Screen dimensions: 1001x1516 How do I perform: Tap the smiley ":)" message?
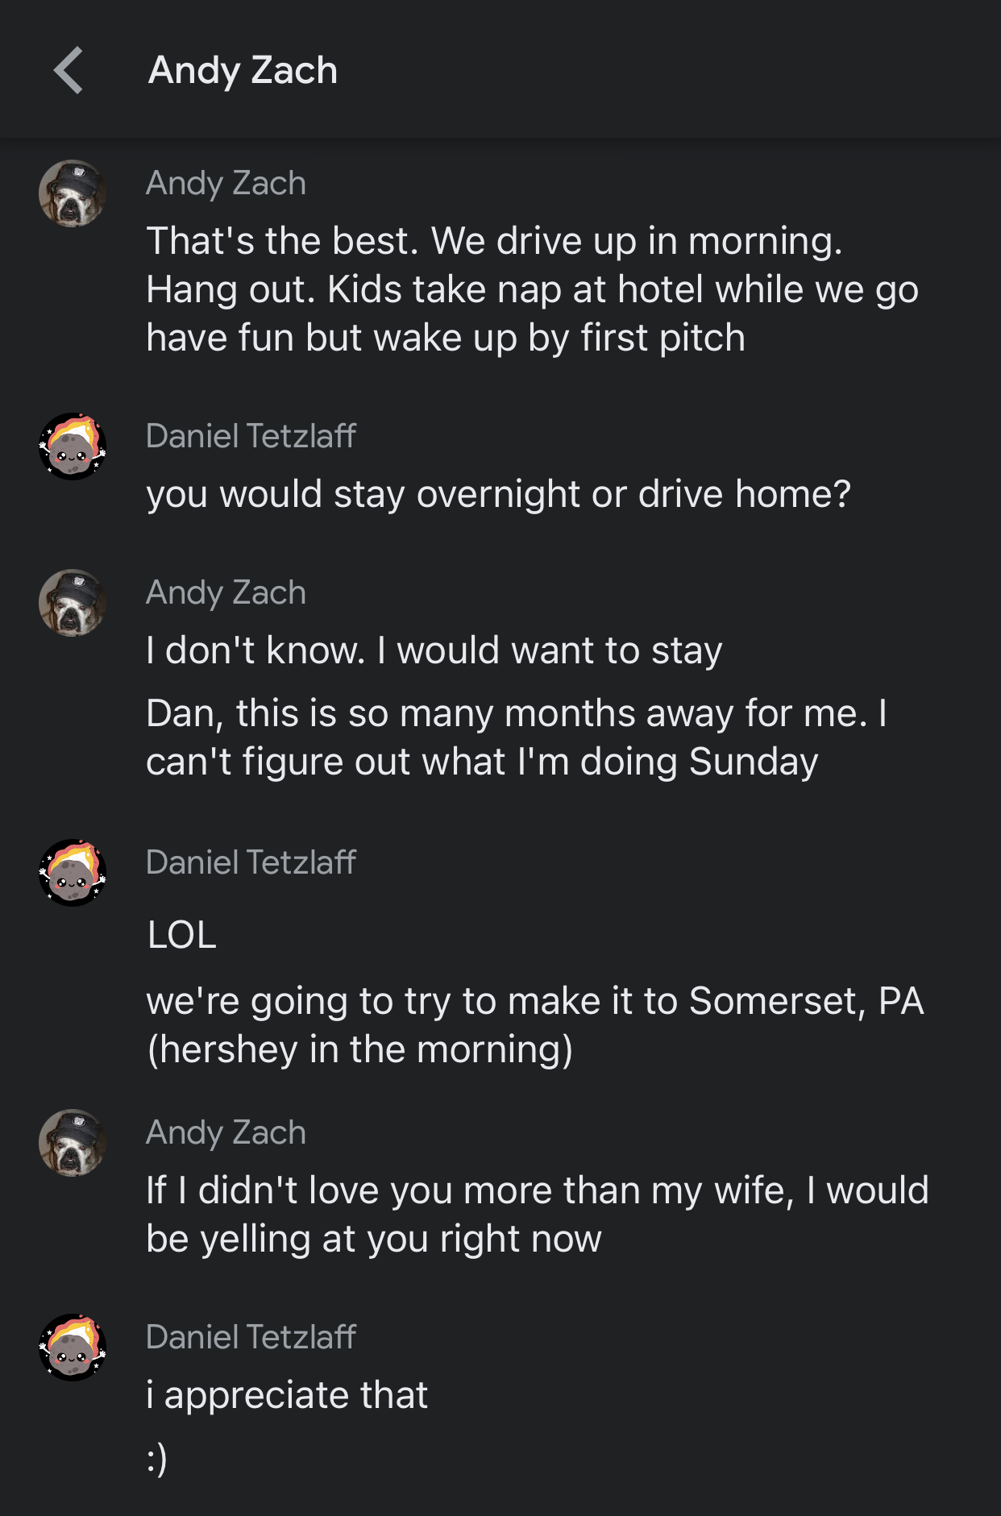(x=157, y=1458)
